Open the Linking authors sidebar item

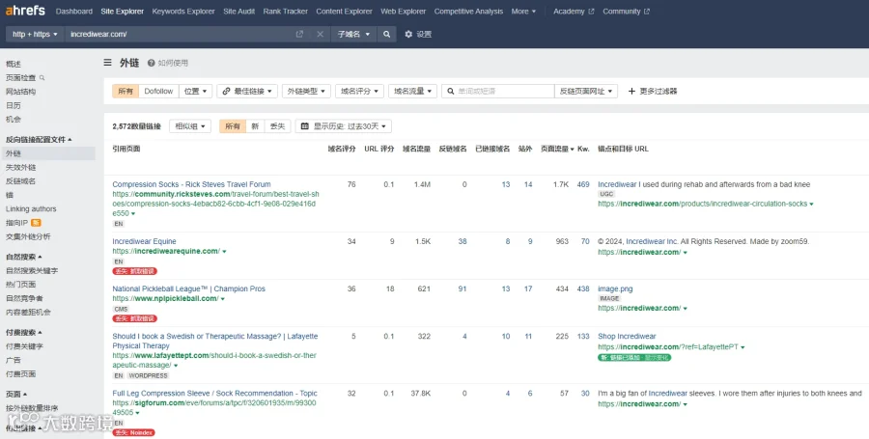coord(31,208)
